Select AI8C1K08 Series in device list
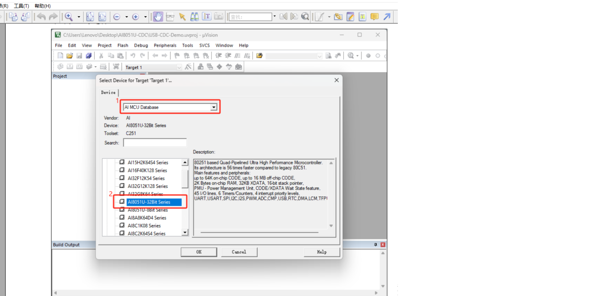 point(144,226)
